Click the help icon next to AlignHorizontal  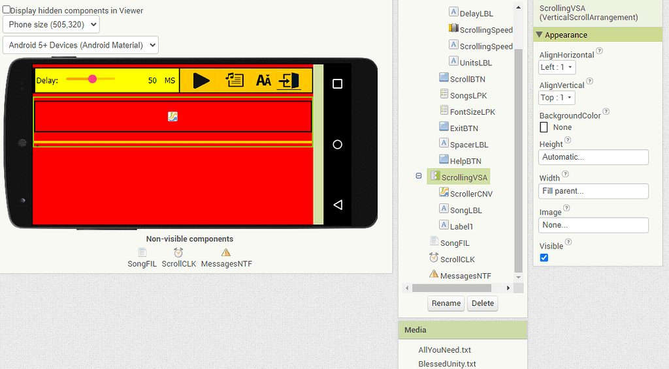(x=599, y=51)
